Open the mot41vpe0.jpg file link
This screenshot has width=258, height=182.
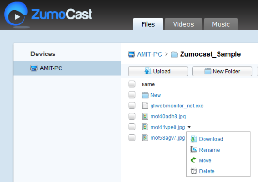pyautogui.click(x=167, y=127)
